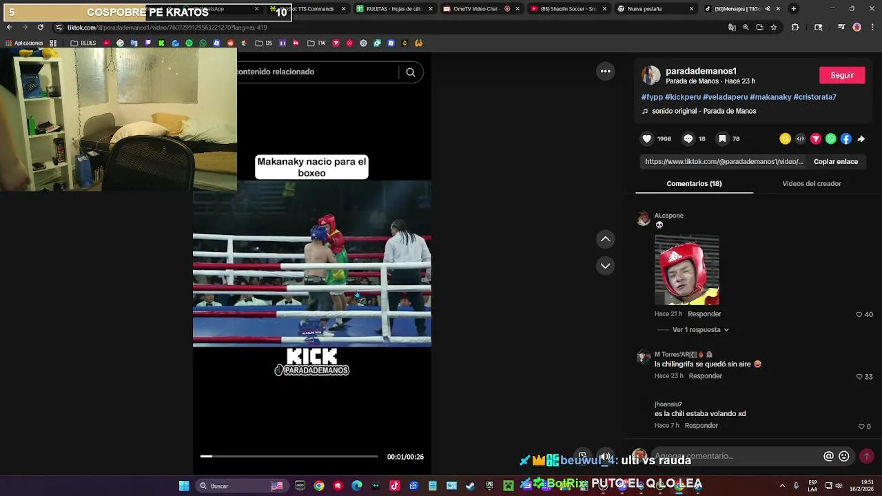Like M Torres' comment heart
The width and height of the screenshot is (882, 496).
[x=859, y=377]
